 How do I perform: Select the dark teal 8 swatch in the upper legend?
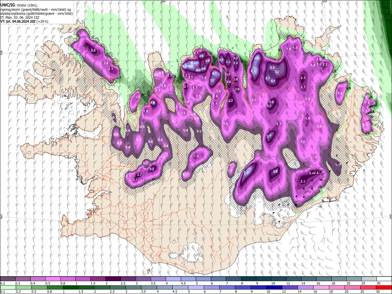coord(249,279)
